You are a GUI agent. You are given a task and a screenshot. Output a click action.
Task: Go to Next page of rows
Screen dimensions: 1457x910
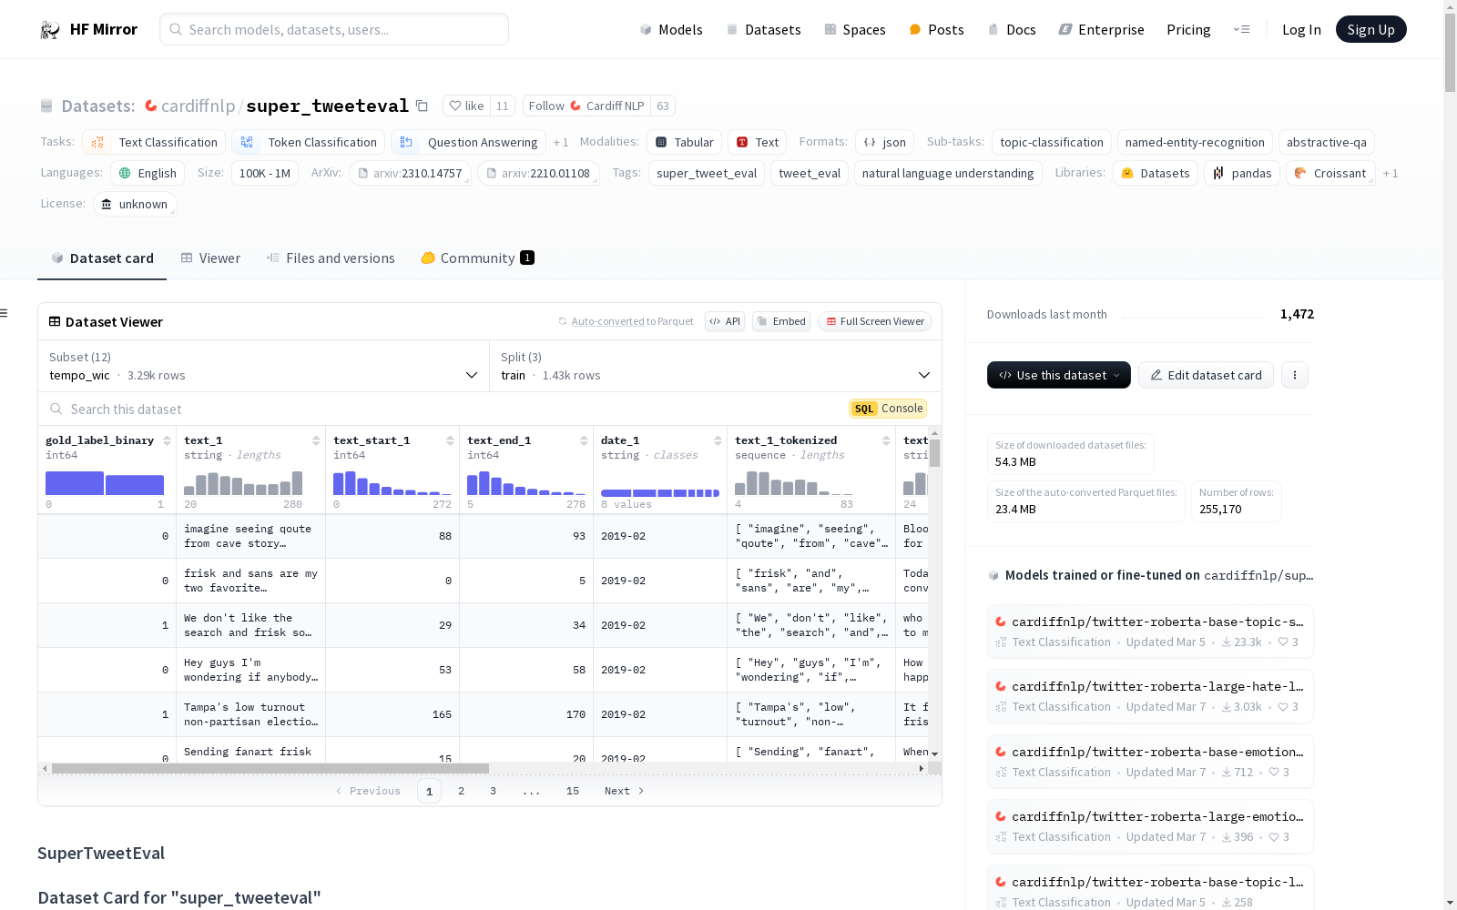click(x=625, y=791)
